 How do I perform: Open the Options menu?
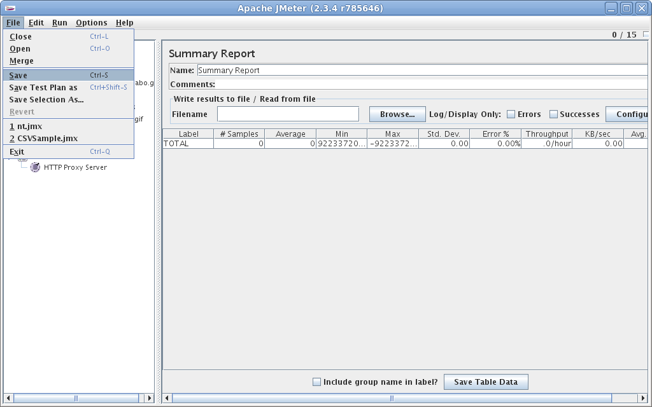coord(92,22)
